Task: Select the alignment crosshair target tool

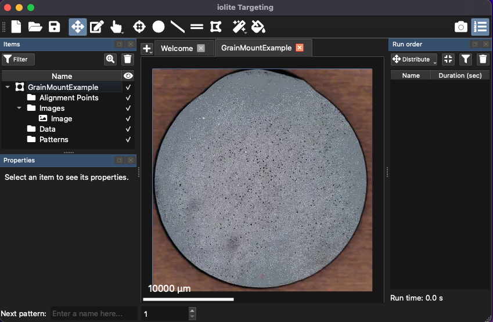Action: pyautogui.click(x=139, y=27)
